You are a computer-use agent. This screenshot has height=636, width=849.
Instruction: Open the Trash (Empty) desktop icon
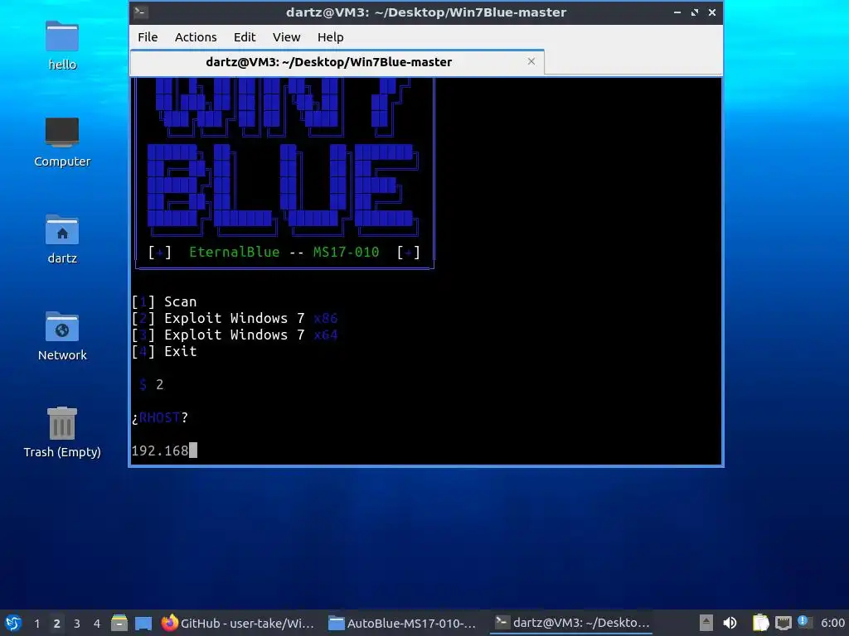click(62, 432)
